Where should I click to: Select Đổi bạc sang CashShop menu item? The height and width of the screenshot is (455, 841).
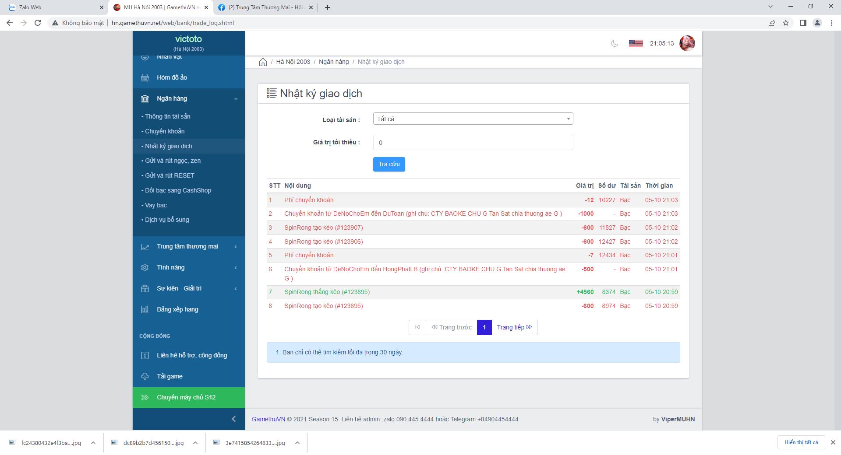[x=178, y=190]
